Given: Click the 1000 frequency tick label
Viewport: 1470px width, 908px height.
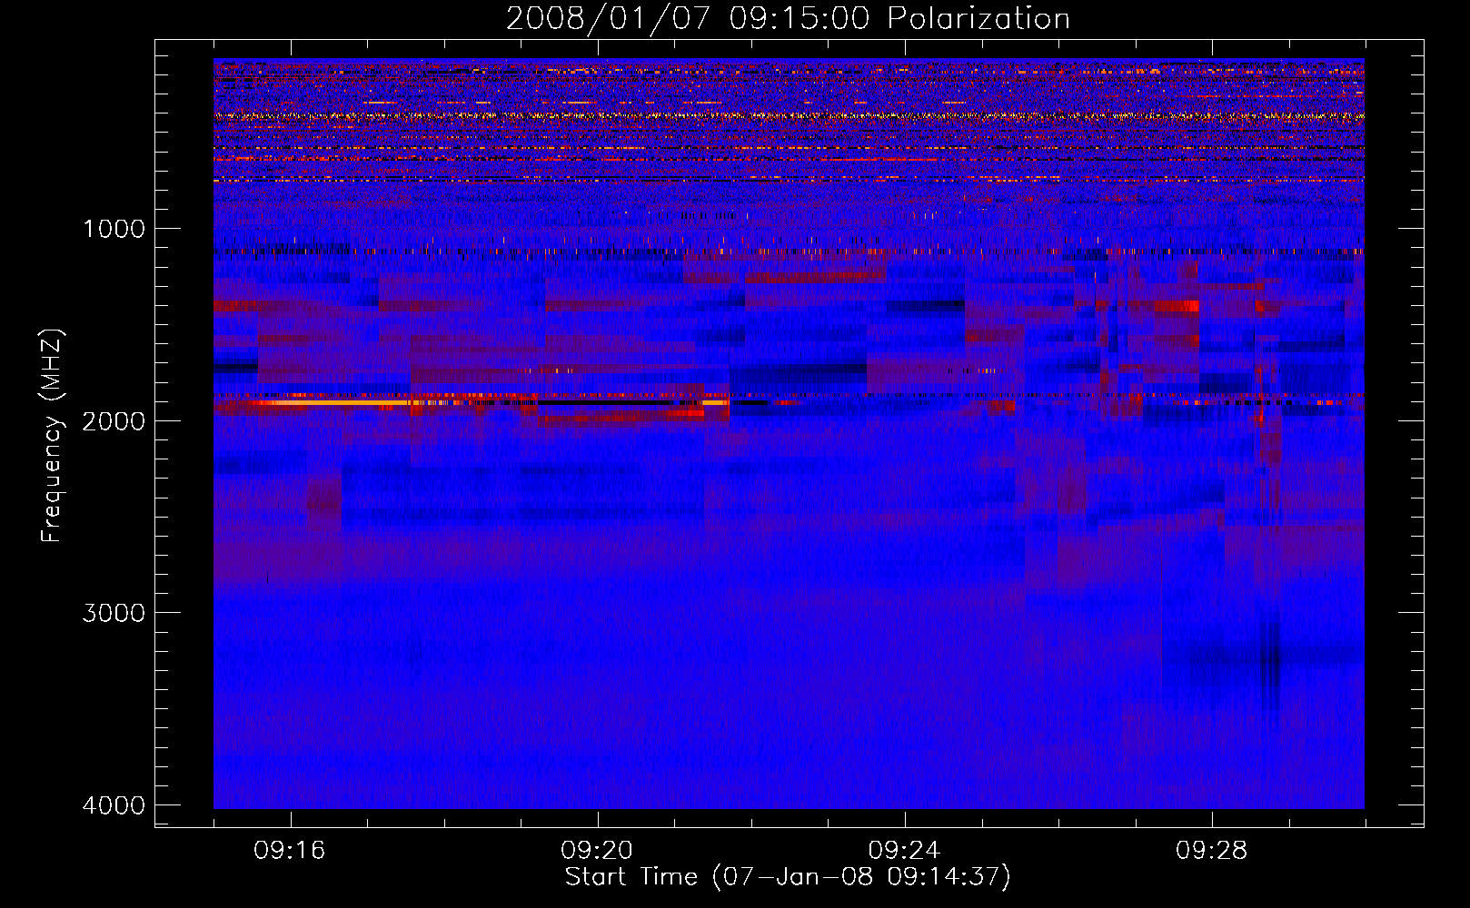Looking at the screenshot, I should tap(114, 229).
